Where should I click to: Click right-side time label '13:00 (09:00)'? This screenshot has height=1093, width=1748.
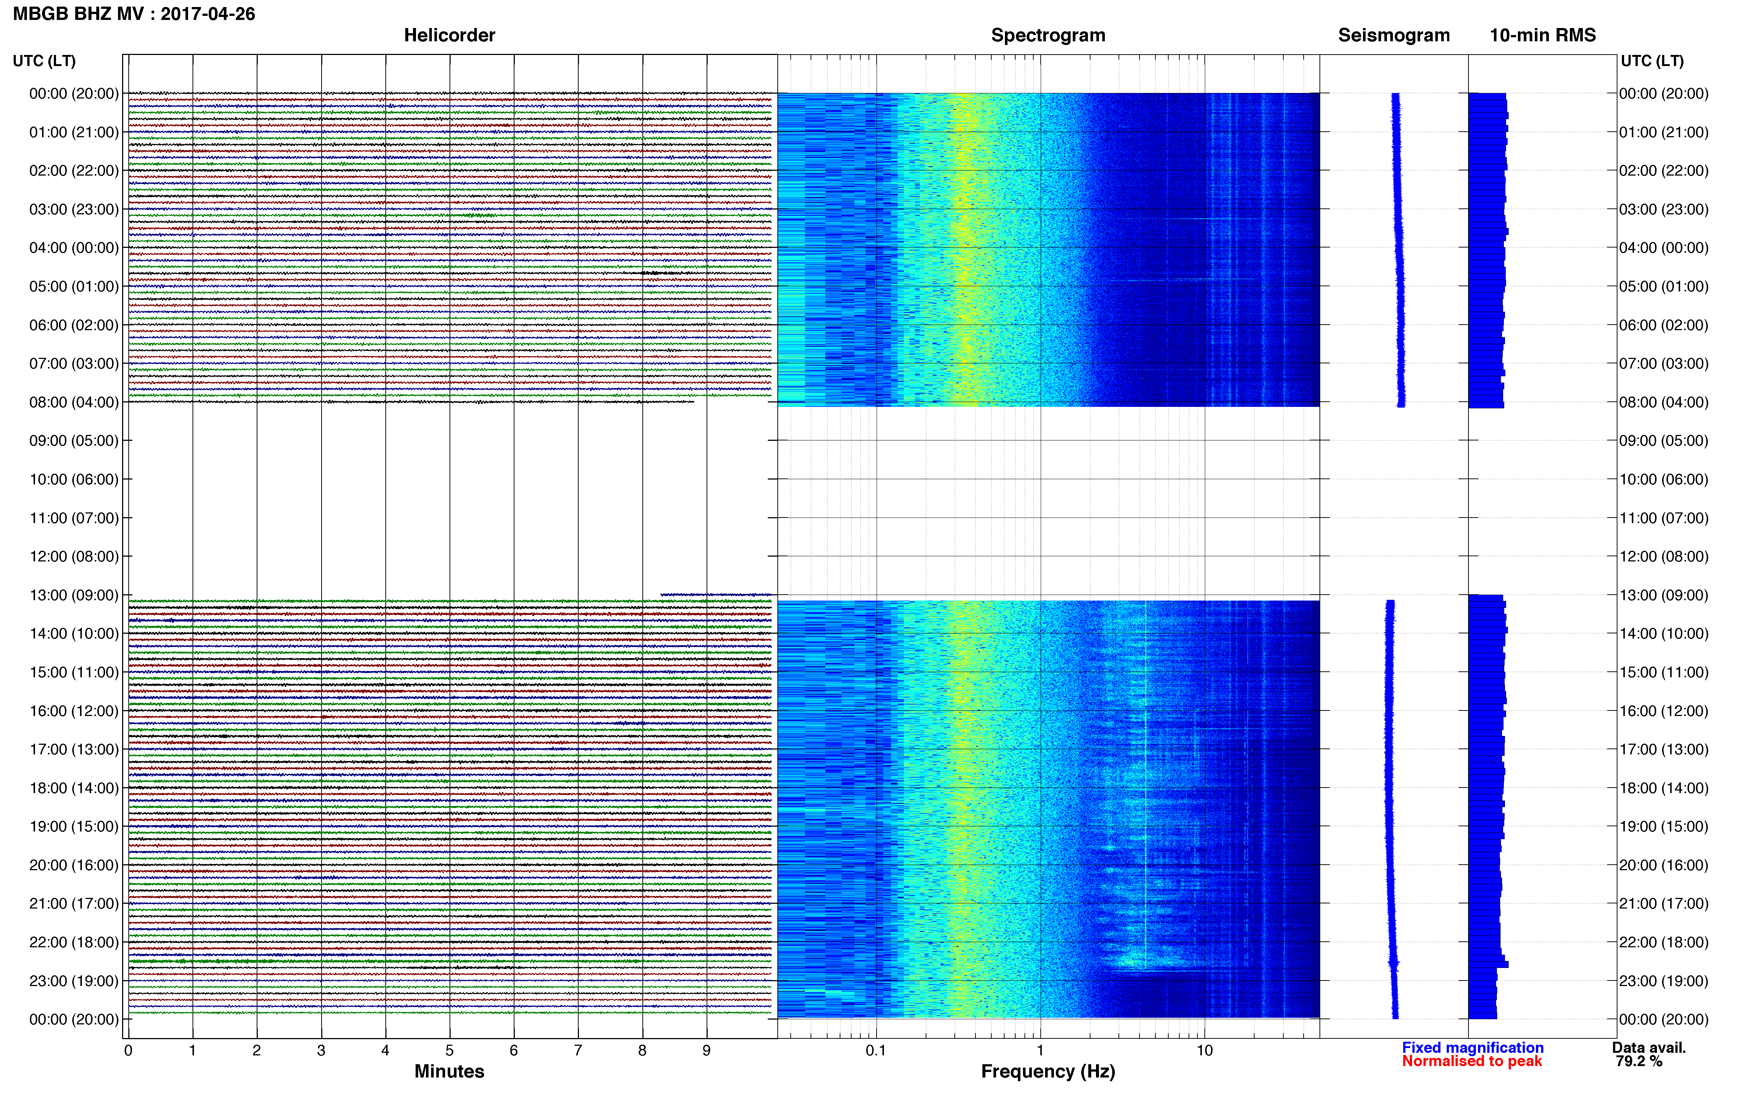pos(1664,595)
